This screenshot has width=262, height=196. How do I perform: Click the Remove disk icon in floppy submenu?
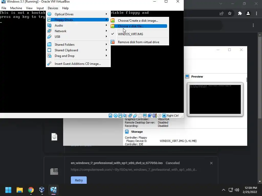pos(113,42)
